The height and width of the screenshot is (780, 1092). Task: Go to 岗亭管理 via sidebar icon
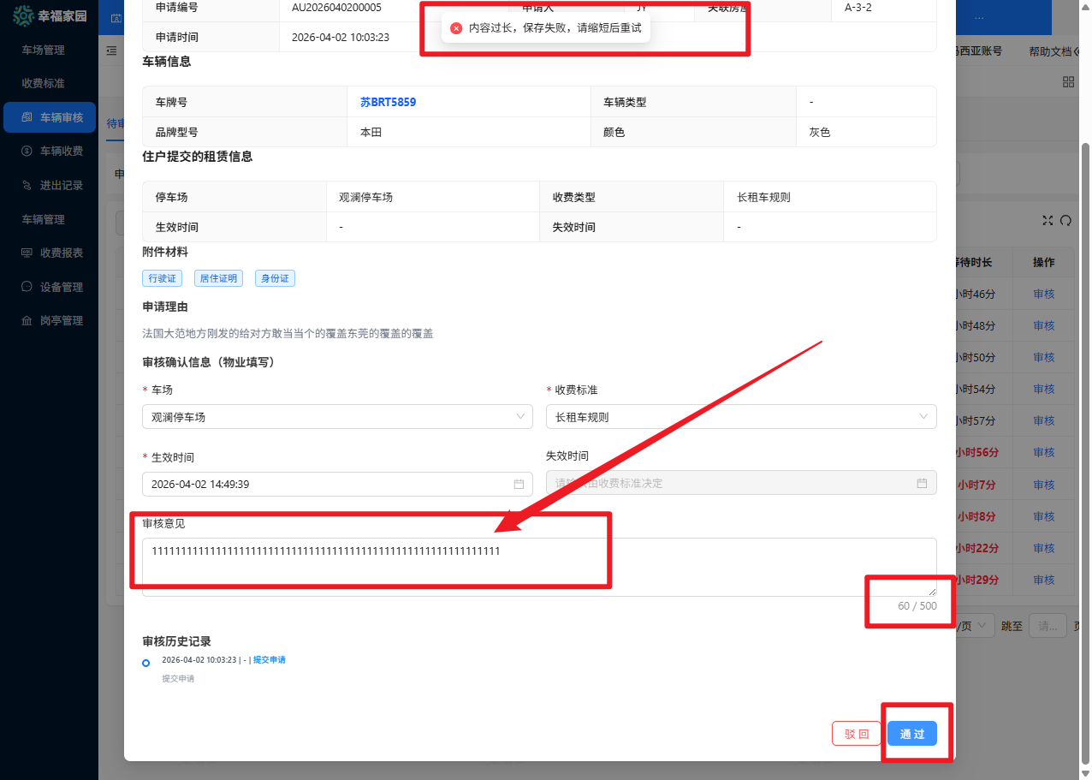tap(27, 320)
